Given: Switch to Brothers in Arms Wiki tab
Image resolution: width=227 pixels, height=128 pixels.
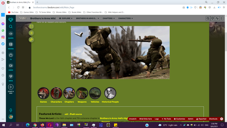Looking at the screenshot, I should coord(20,2).
